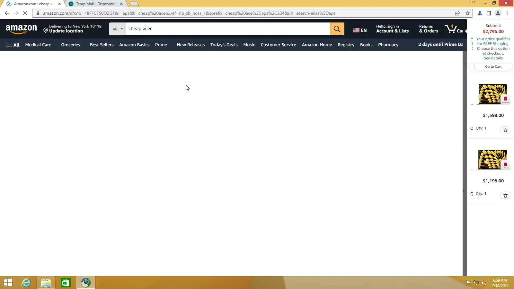Click the Action Center flag icon
The image size is (514, 289).
coord(468,283)
